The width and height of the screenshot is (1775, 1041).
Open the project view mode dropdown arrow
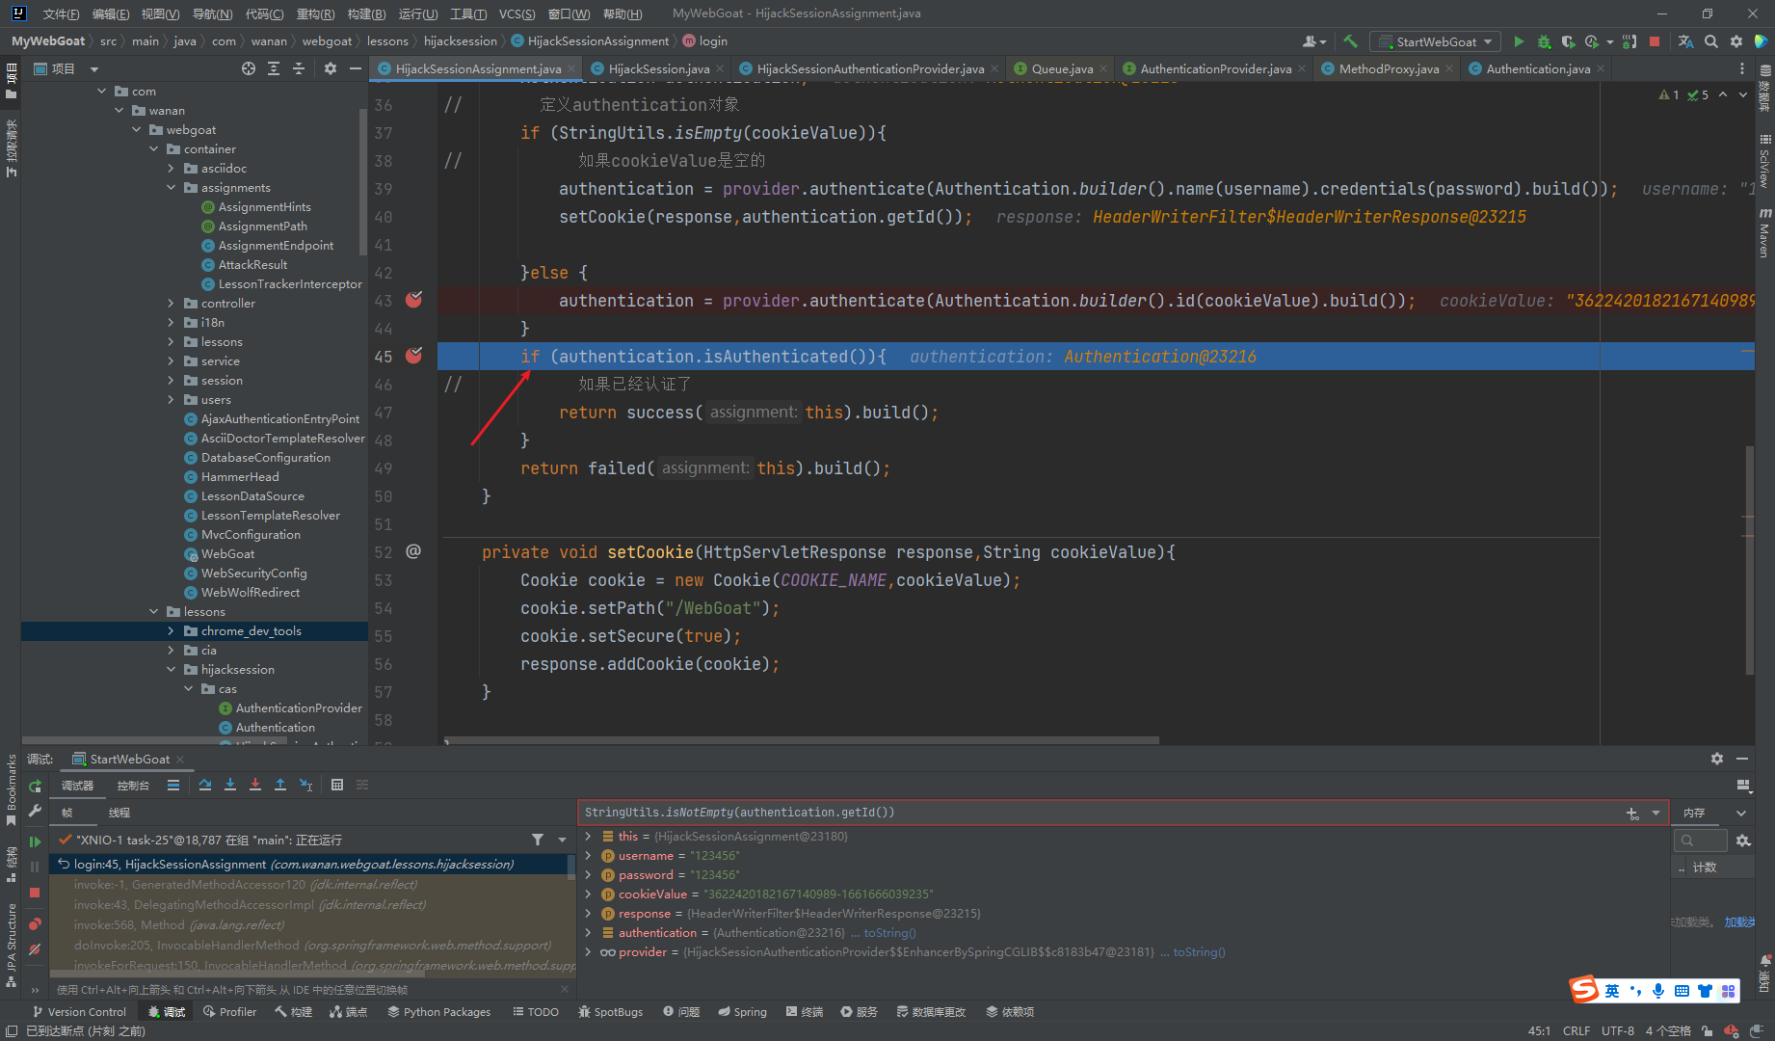pyautogui.click(x=94, y=68)
